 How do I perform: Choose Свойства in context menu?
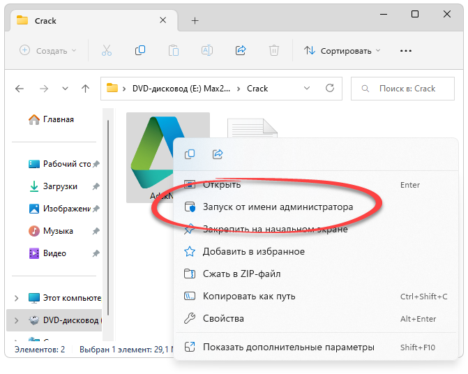coord(316,318)
